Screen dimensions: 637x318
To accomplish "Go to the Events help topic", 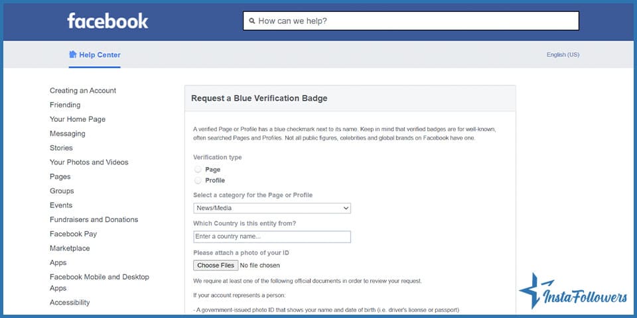I will click(61, 205).
